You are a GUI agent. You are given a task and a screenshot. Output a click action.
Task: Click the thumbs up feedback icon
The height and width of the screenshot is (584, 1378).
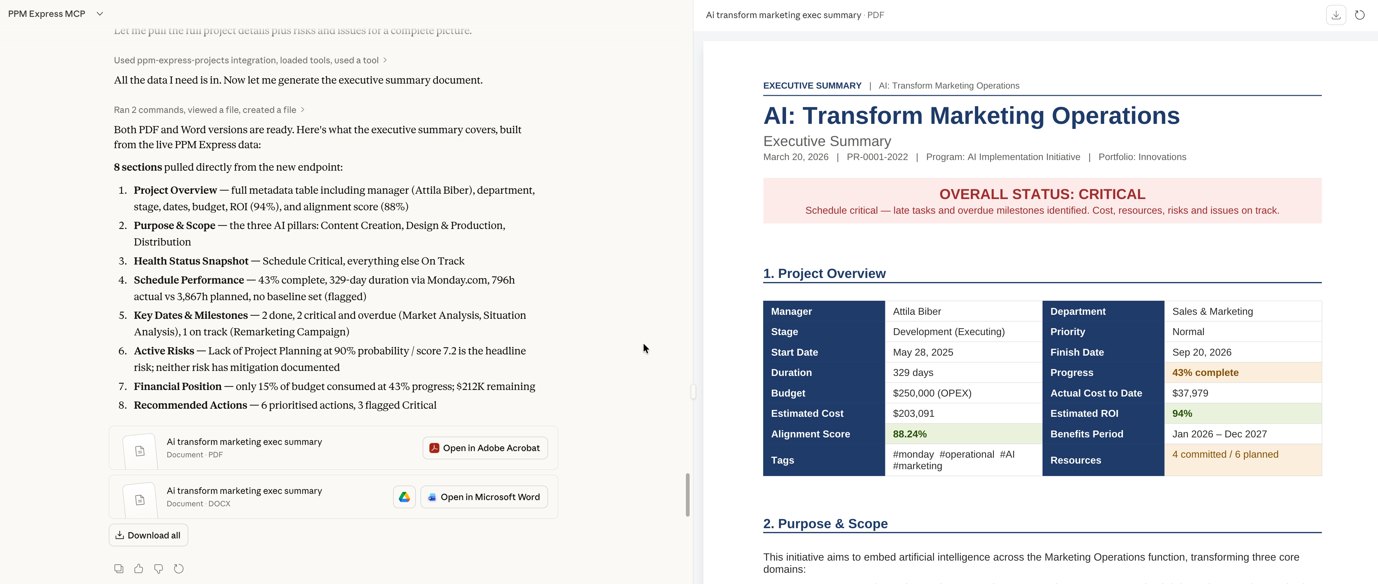[139, 568]
